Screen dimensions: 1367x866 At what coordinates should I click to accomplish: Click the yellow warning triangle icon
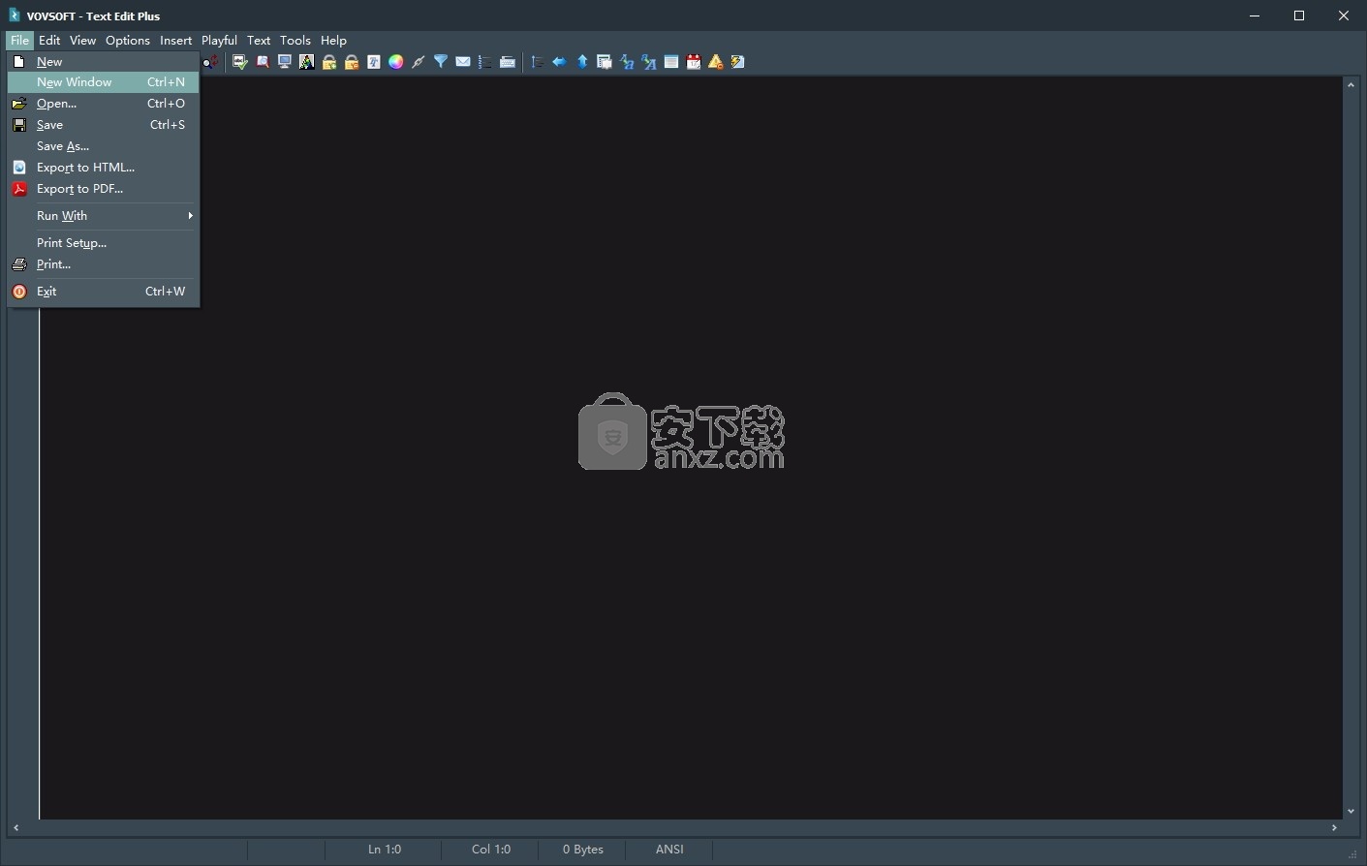click(716, 62)
